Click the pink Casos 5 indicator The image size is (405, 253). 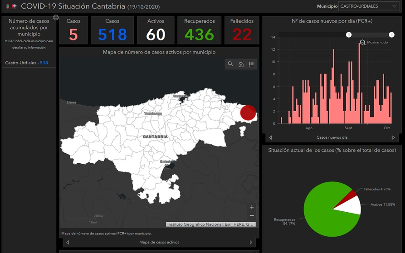73,30
